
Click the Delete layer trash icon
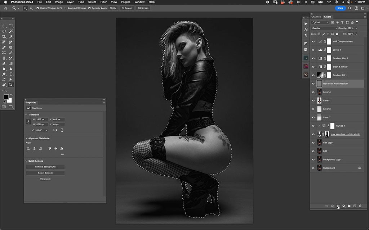point(360,206)
